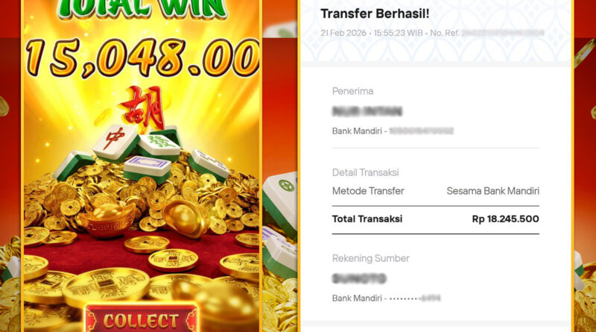Click the TOTAL WIN green heading

[x=142, y=9]
